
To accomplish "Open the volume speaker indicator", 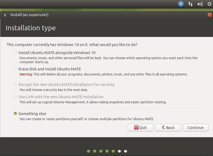I will (200, 4).
